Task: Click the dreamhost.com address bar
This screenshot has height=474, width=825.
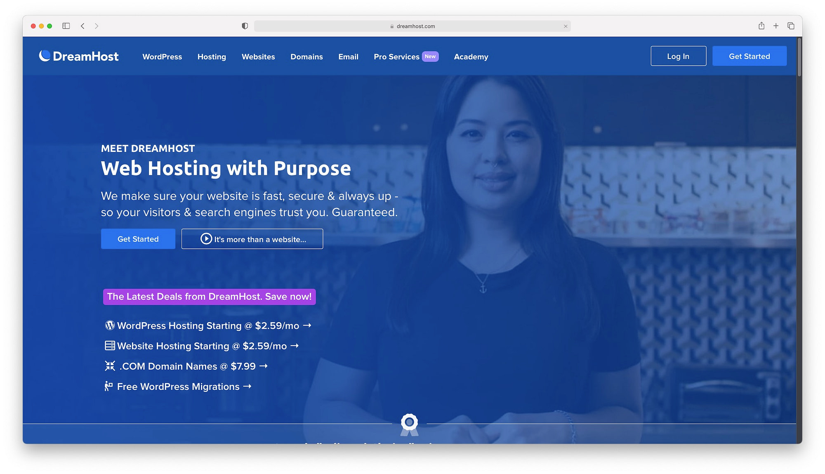Action: click(x=412, y=26)
